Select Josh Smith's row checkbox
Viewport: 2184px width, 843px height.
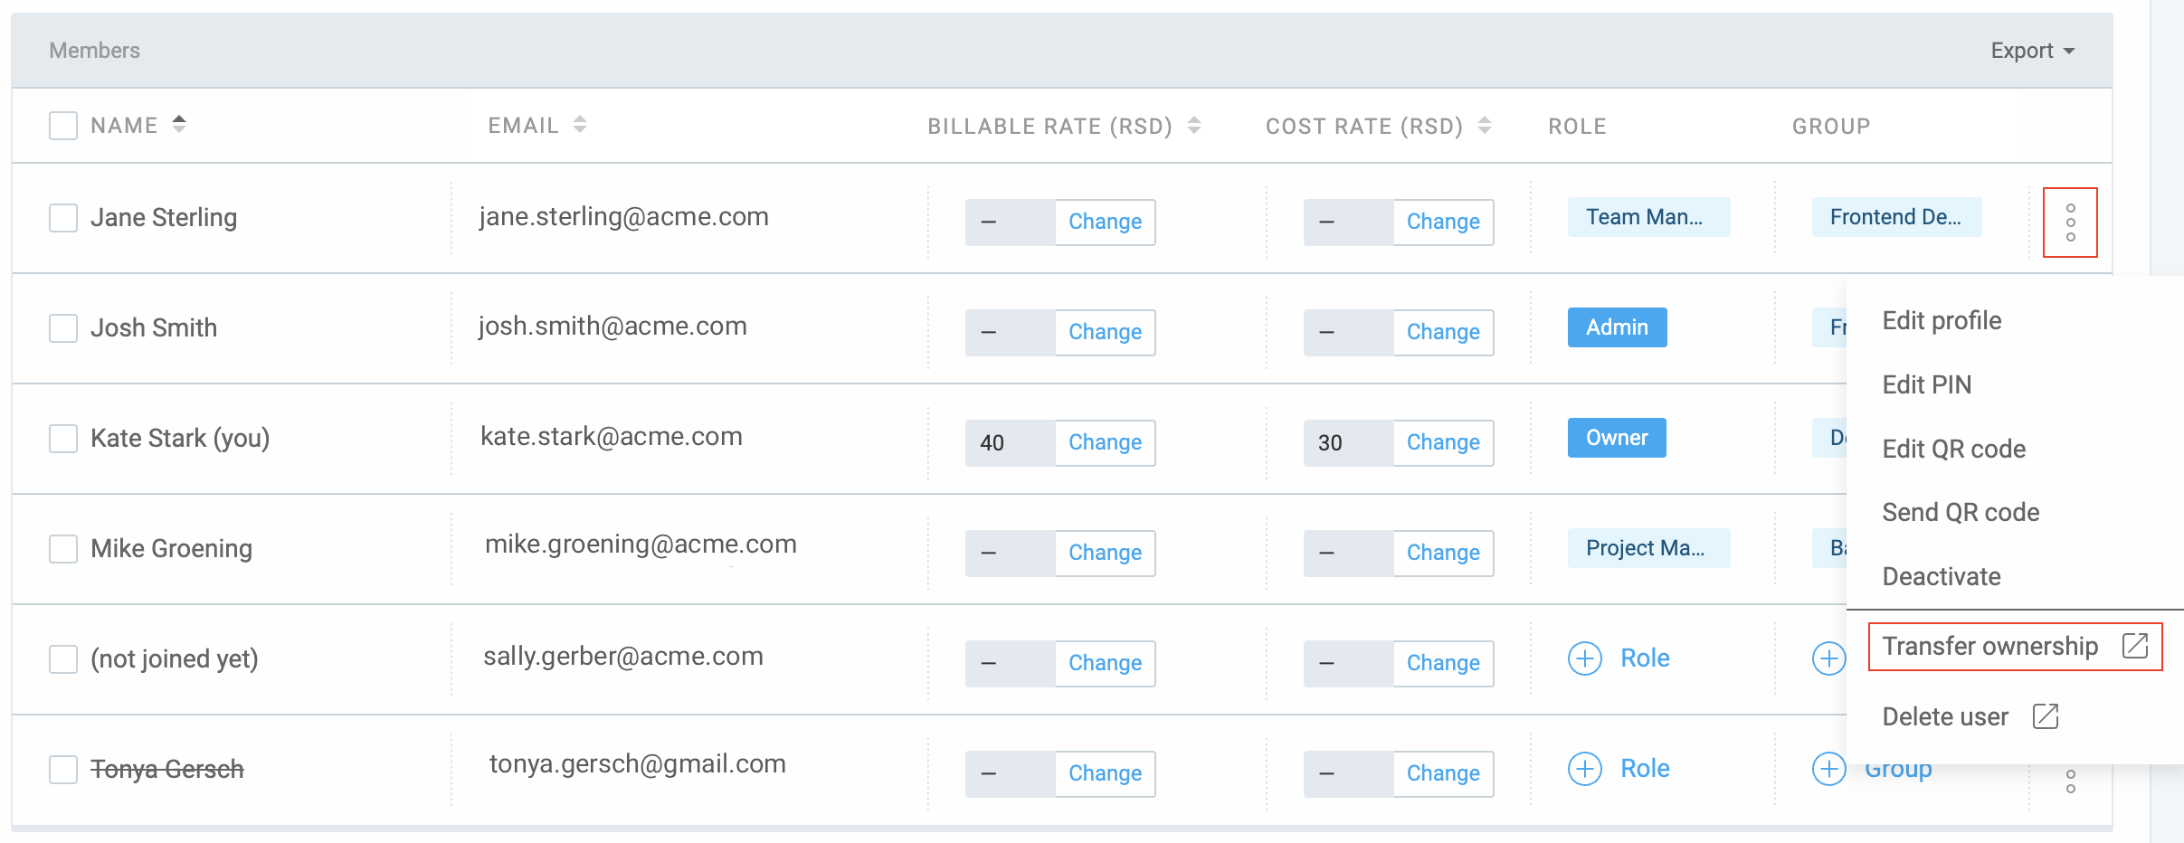[x=63, y=328]
